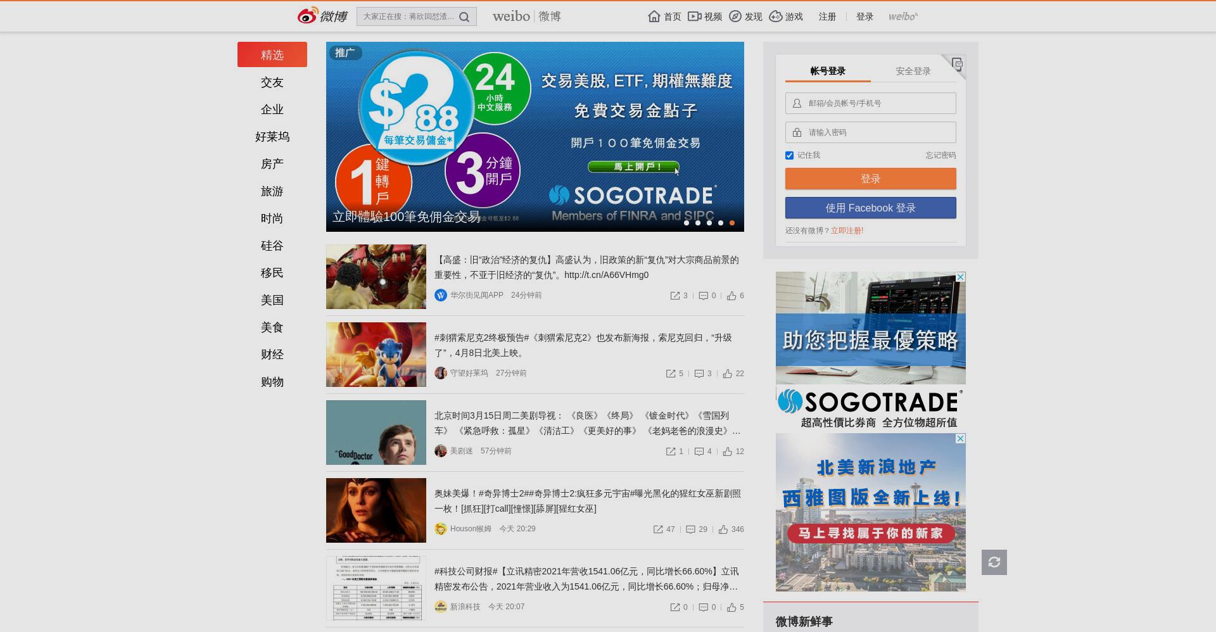Select 旅游 category in the sidebar
Image resolution: width=1216 pixels, height=632 pixels.
tap(272, 191)
